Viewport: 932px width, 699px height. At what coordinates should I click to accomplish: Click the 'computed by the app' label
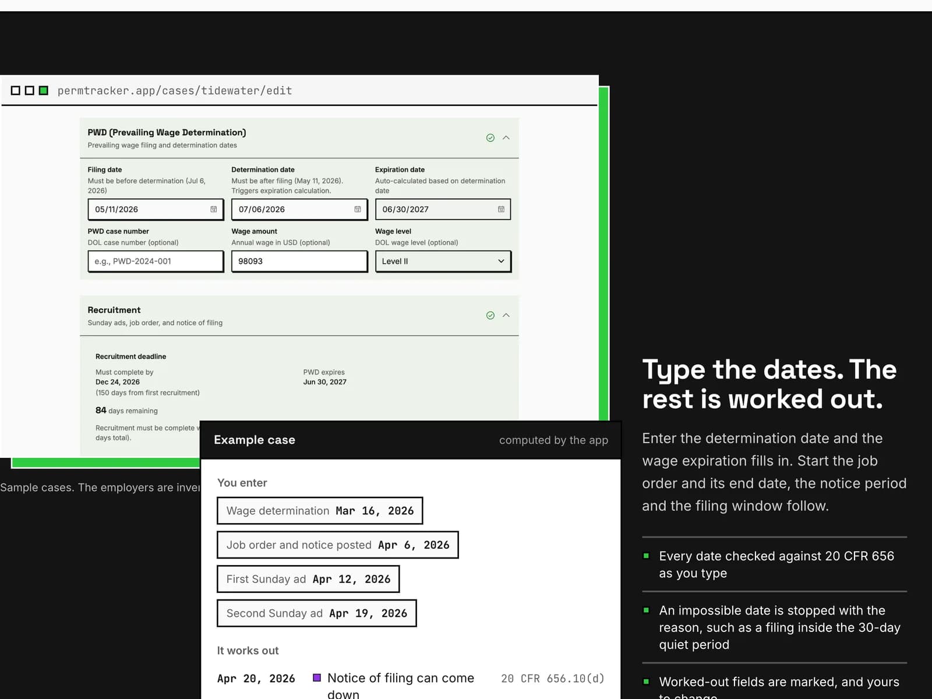click(x=553, y=440)
